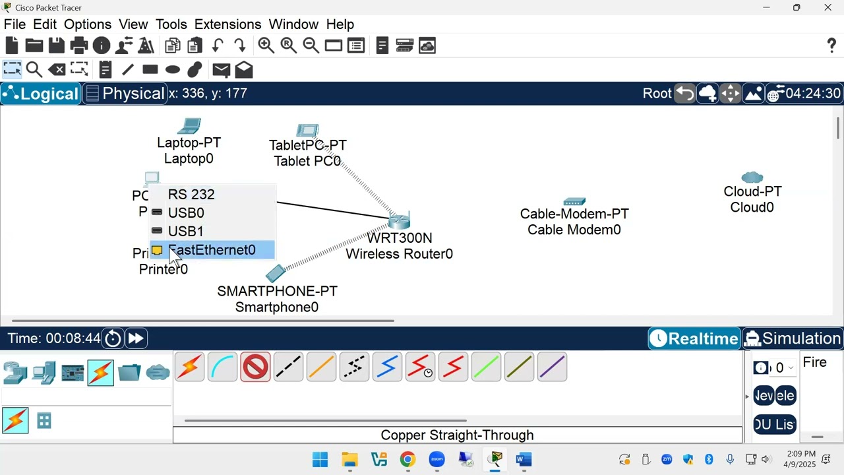The height and width of the screenshot is (475, 844).
Task: Select the blue Coaxial cable
Action: click(388, 367)
